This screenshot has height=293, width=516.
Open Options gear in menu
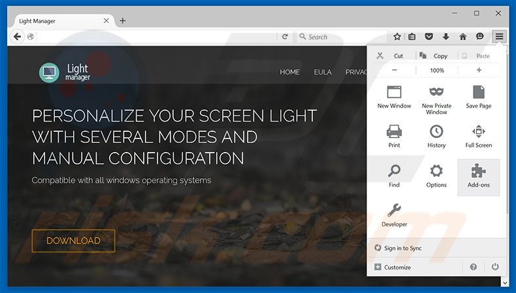coord(436,177)
